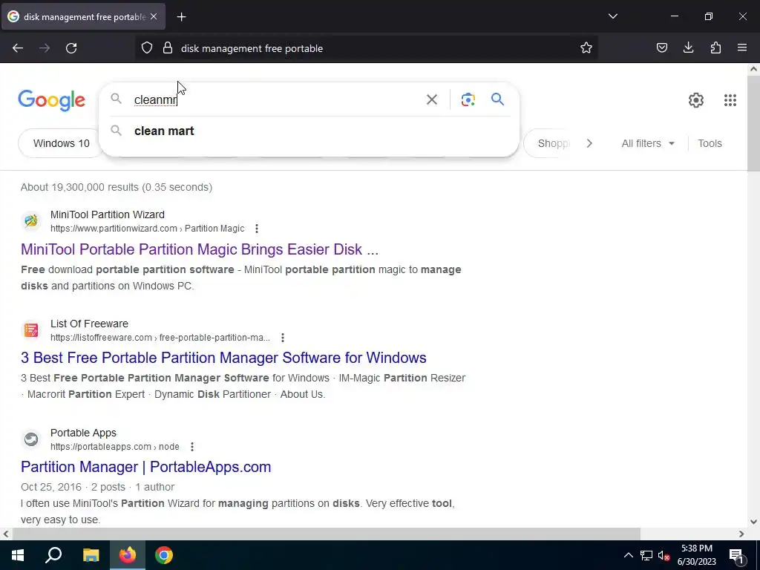
Task: Open the Windows Start menu
Action: point(18,555)
